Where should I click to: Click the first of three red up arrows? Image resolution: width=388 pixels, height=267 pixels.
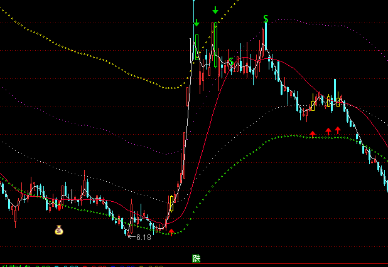tap(313, 133)
